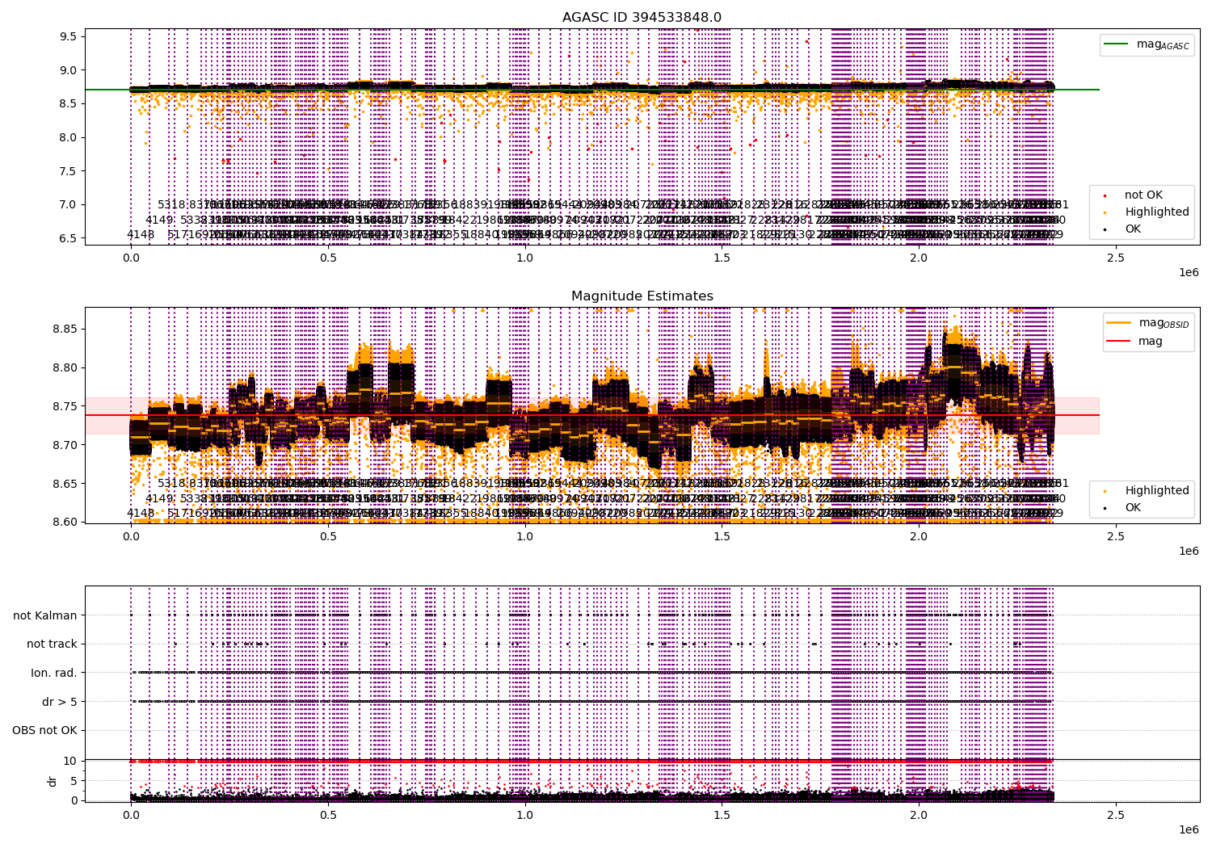Click the 'Ion. rad.' row label
Viewport: 1212px width, 848px height.
point(54,673)
